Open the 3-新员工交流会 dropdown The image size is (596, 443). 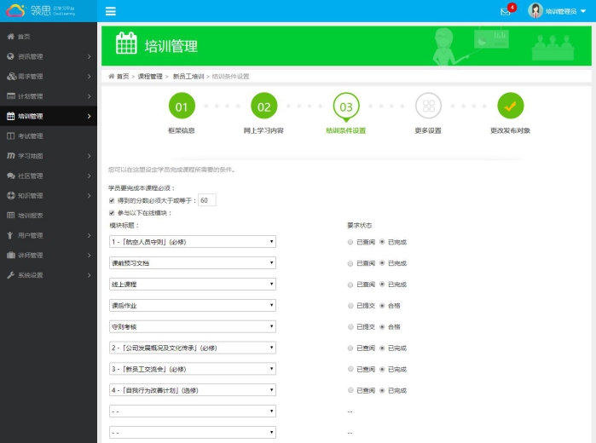coord(193,369)
